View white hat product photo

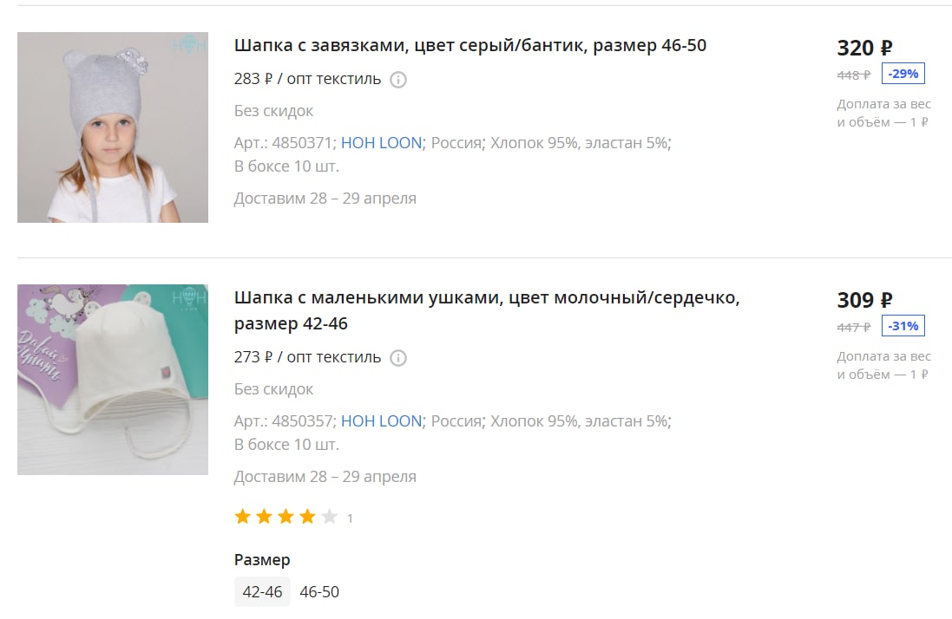pos(113,380)
